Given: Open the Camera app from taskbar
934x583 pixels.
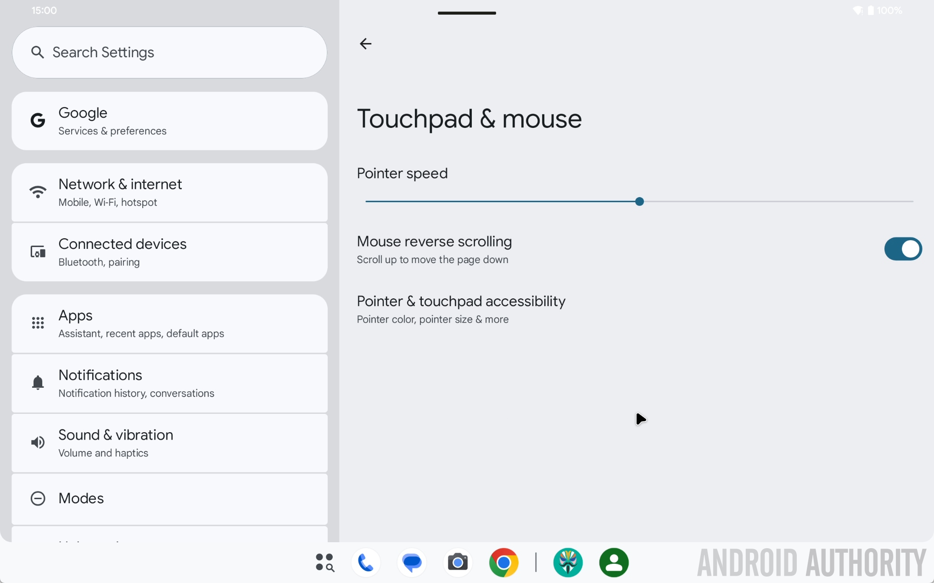Looking at the screenshot, I should tap(458, 562).
